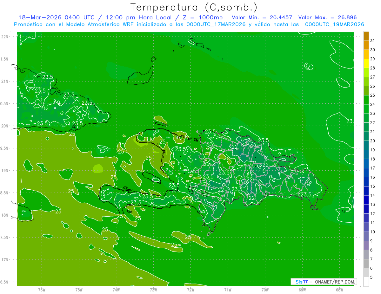Viewport: 381px width, 294px height.
Task: Click the dark blue swatch between 13 and 14
Action: pos(366,200)
